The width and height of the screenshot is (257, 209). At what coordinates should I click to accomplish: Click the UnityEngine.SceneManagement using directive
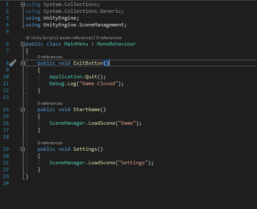(85, 25)
